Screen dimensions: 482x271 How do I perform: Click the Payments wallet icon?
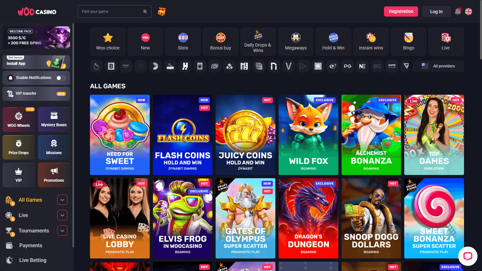pyautogui.click(x=9, y=246)
